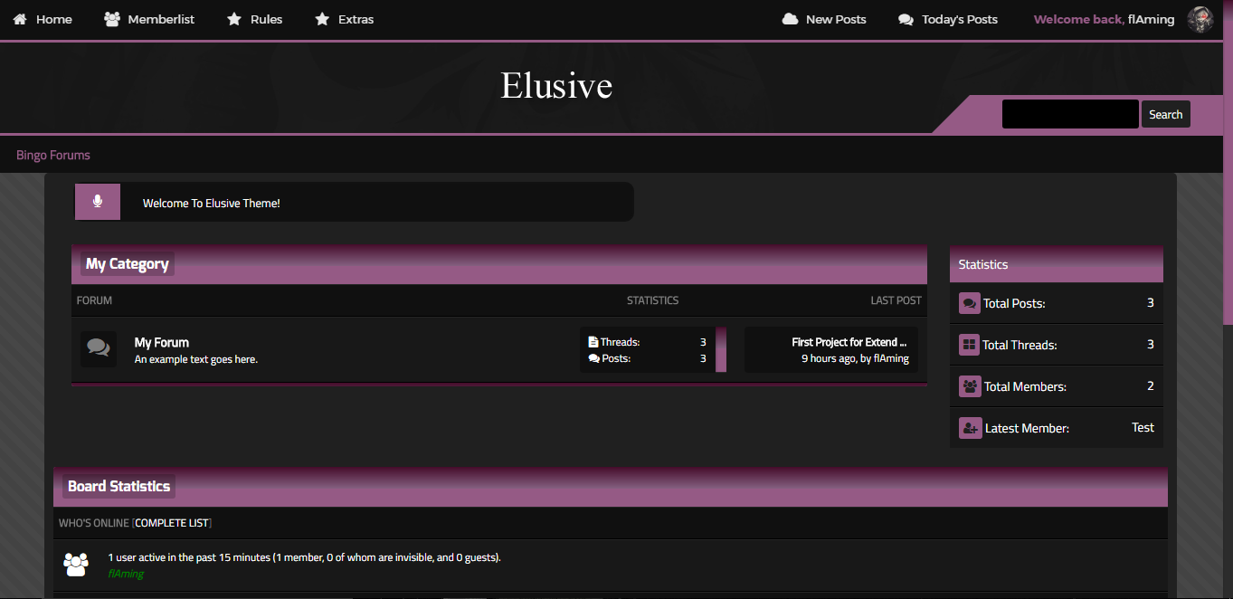1233x599 pixels.
Task: Click the My Forum speech bubbles icon
Action: tap(99, 349)
